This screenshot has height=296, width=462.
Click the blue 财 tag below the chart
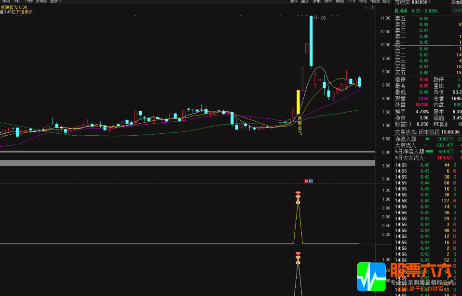point(311,181)
